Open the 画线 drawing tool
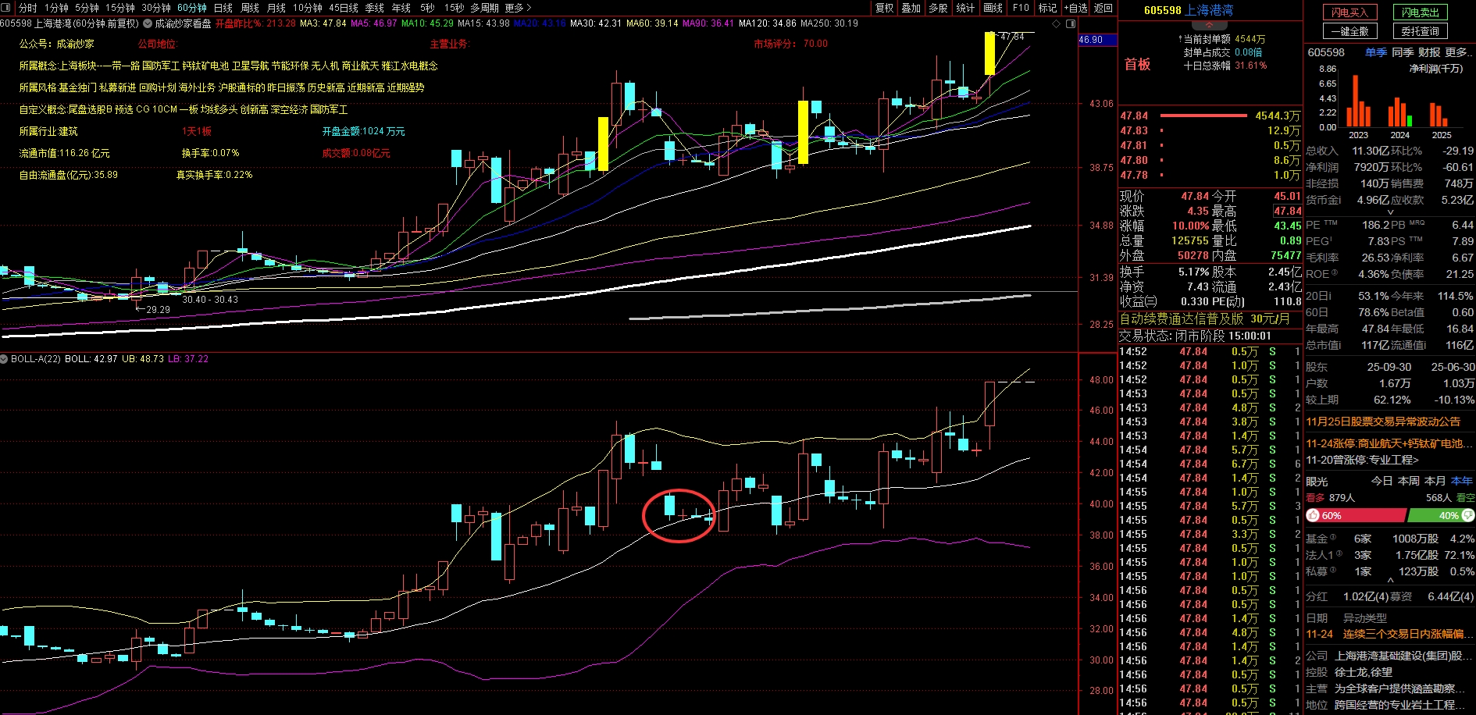1476x715 pixels. (993, 8)
